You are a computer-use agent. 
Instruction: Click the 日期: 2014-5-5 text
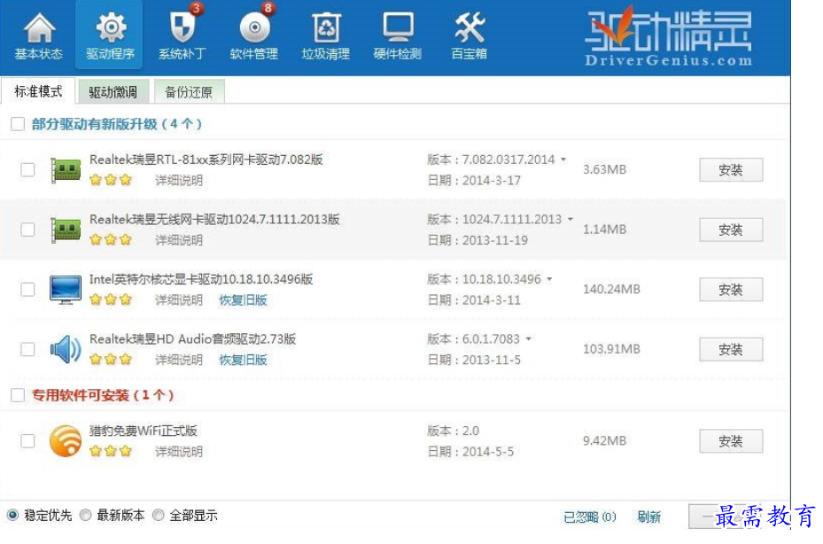click(470, 452)
